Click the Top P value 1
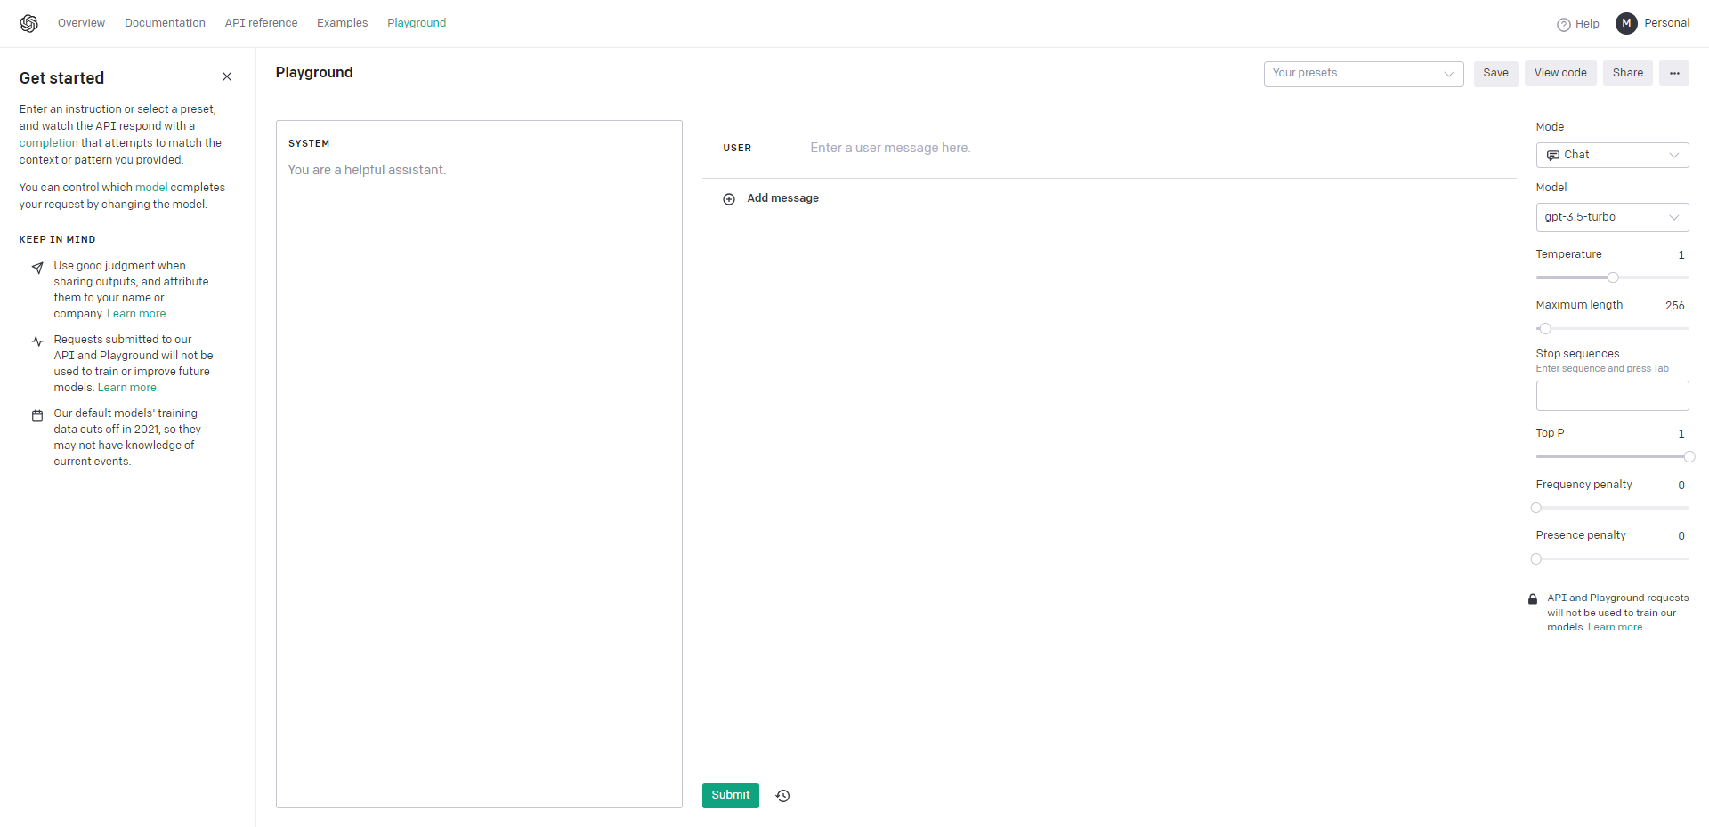This screenshot has height=827, width=1709. (1681, 434)
